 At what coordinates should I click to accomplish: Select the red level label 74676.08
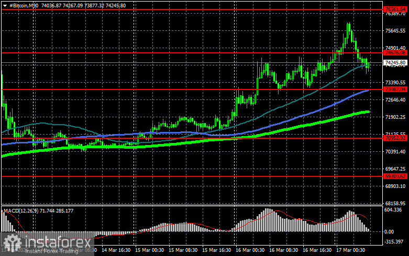pos(395,53)
